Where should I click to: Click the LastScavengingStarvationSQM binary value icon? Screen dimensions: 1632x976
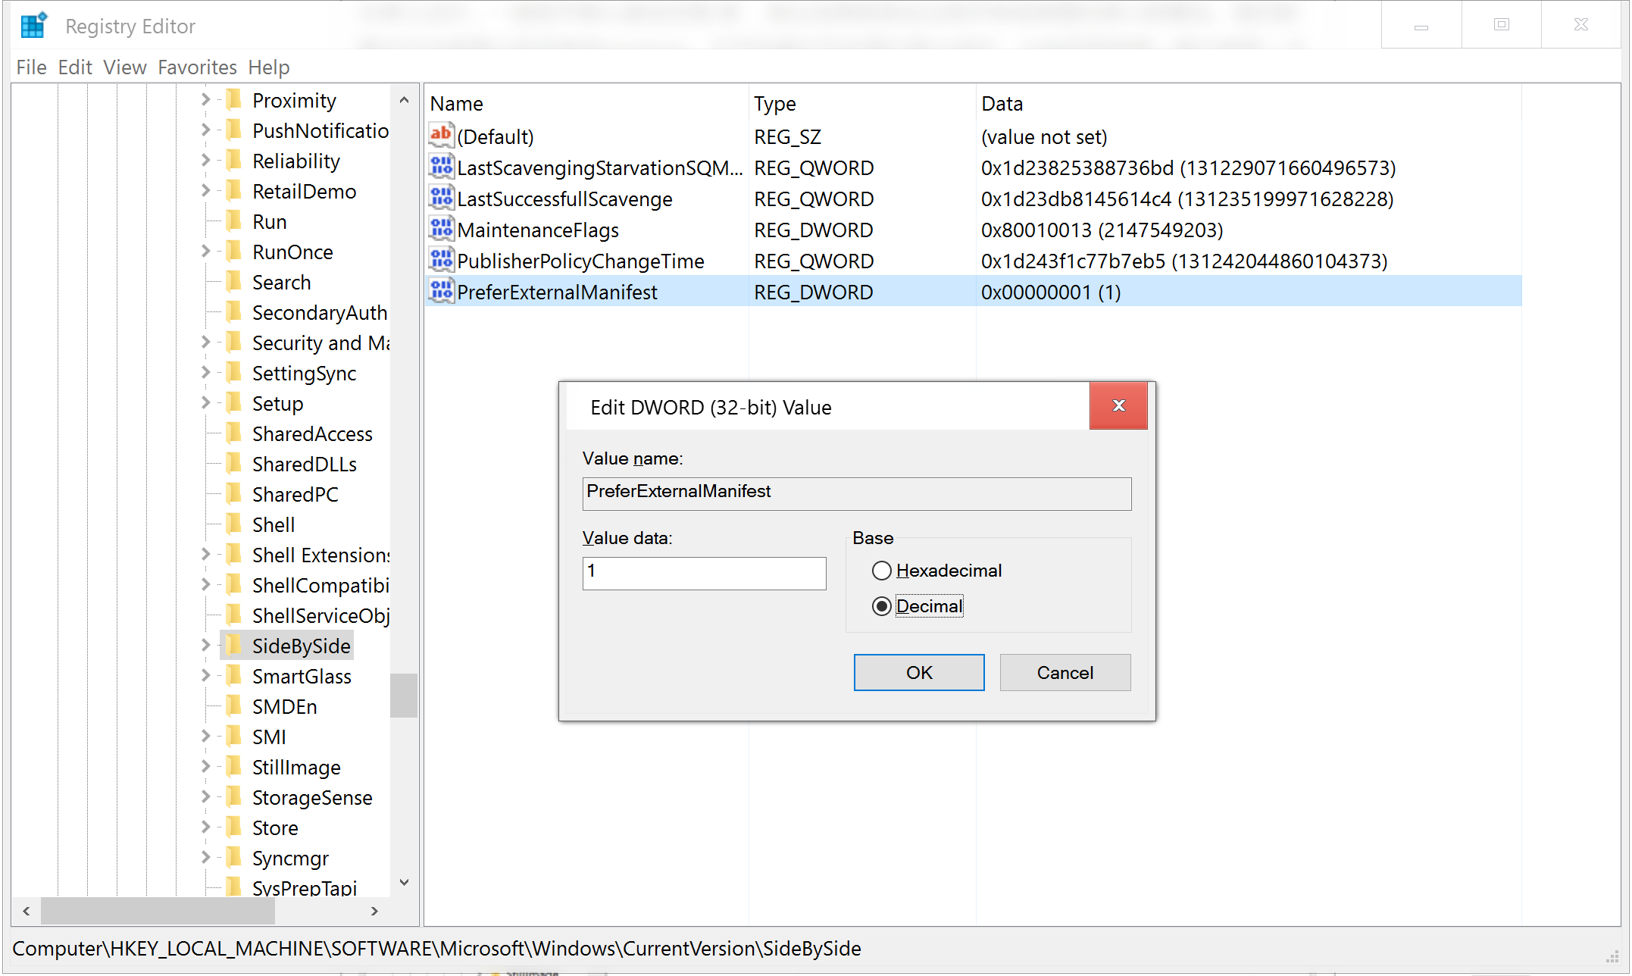441,167
